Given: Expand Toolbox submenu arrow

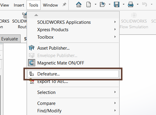Looking at the screenshot, I should coord(115,37).
